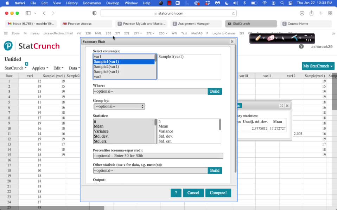The image size is (337, 210).
Task: Open Safari downloads icon
Action: 302,13
